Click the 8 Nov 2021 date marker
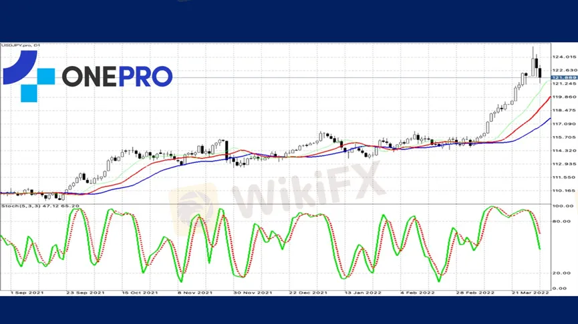This screenshot has height=324, width=578. tap(196, 293)
